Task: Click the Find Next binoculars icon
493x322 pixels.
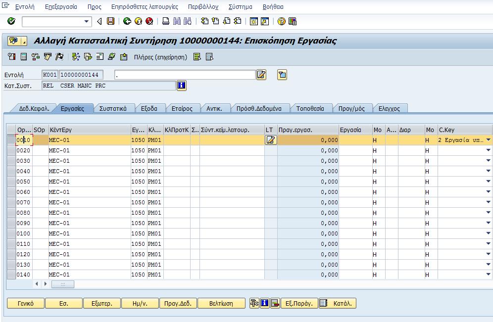Action: pos(188,21)
